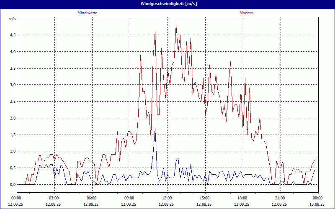Click the 0,0 y-axis baseline label
This screenshot has width=335, height=209.
13,185
